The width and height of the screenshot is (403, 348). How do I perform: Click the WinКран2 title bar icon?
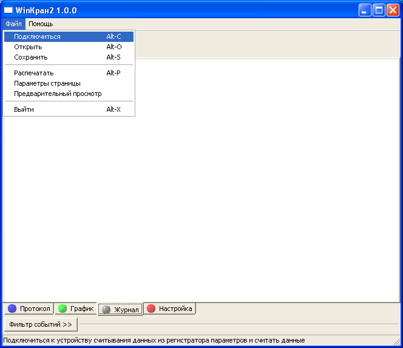coord(8,10)
